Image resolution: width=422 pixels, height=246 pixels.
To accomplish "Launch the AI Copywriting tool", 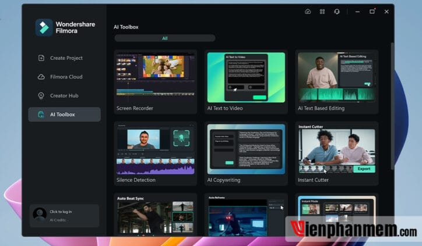I will coord(246,154).
